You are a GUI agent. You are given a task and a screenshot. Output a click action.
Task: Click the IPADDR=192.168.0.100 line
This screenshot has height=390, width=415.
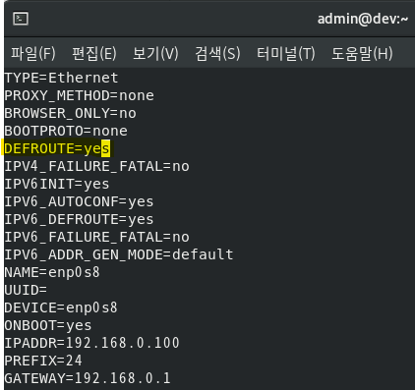tap(92, 343)
